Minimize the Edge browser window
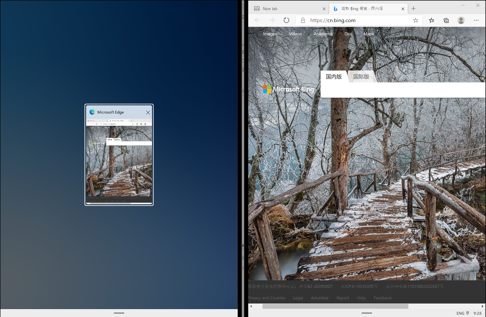The width and height of the screenshot is (486, 317). tap(463, 5)
